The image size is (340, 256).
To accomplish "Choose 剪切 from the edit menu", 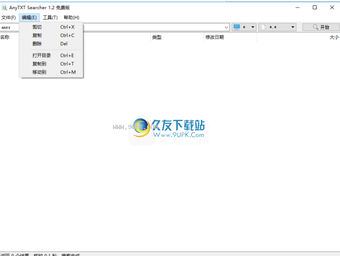I will click(x=51, y=27).
